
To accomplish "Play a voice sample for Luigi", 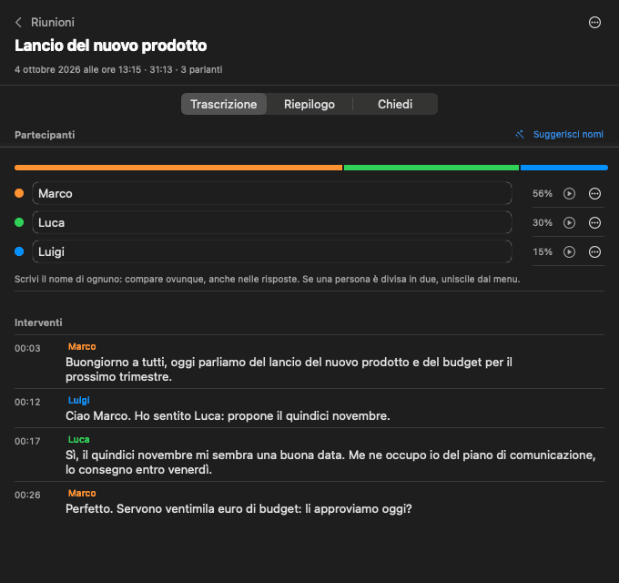I will click(x=569, y=251).
